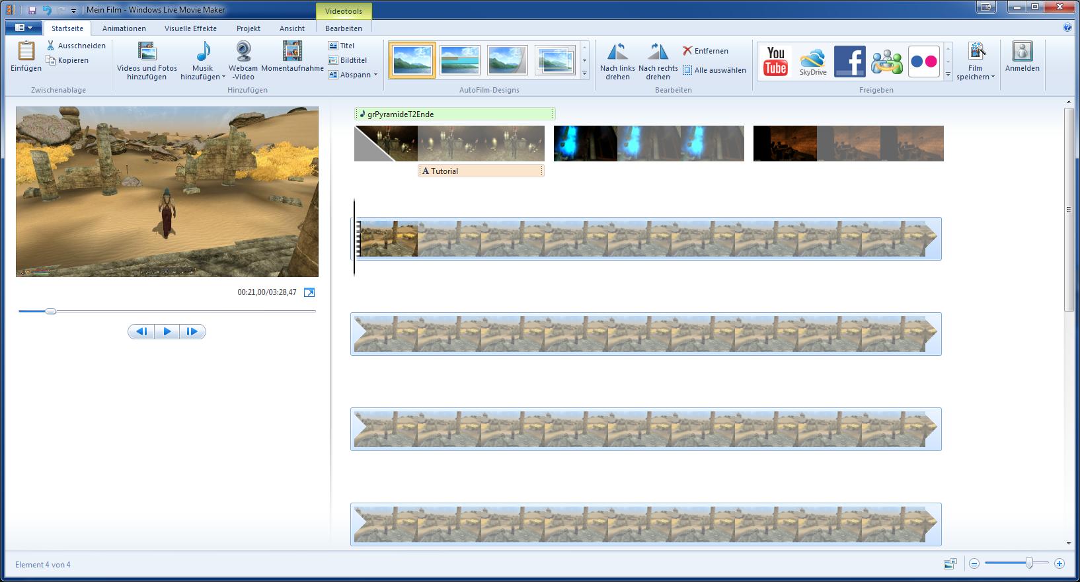This screenshot has width=1080, height=582.
Task: Click the Film speichern icon
Action: click(976, 52)
